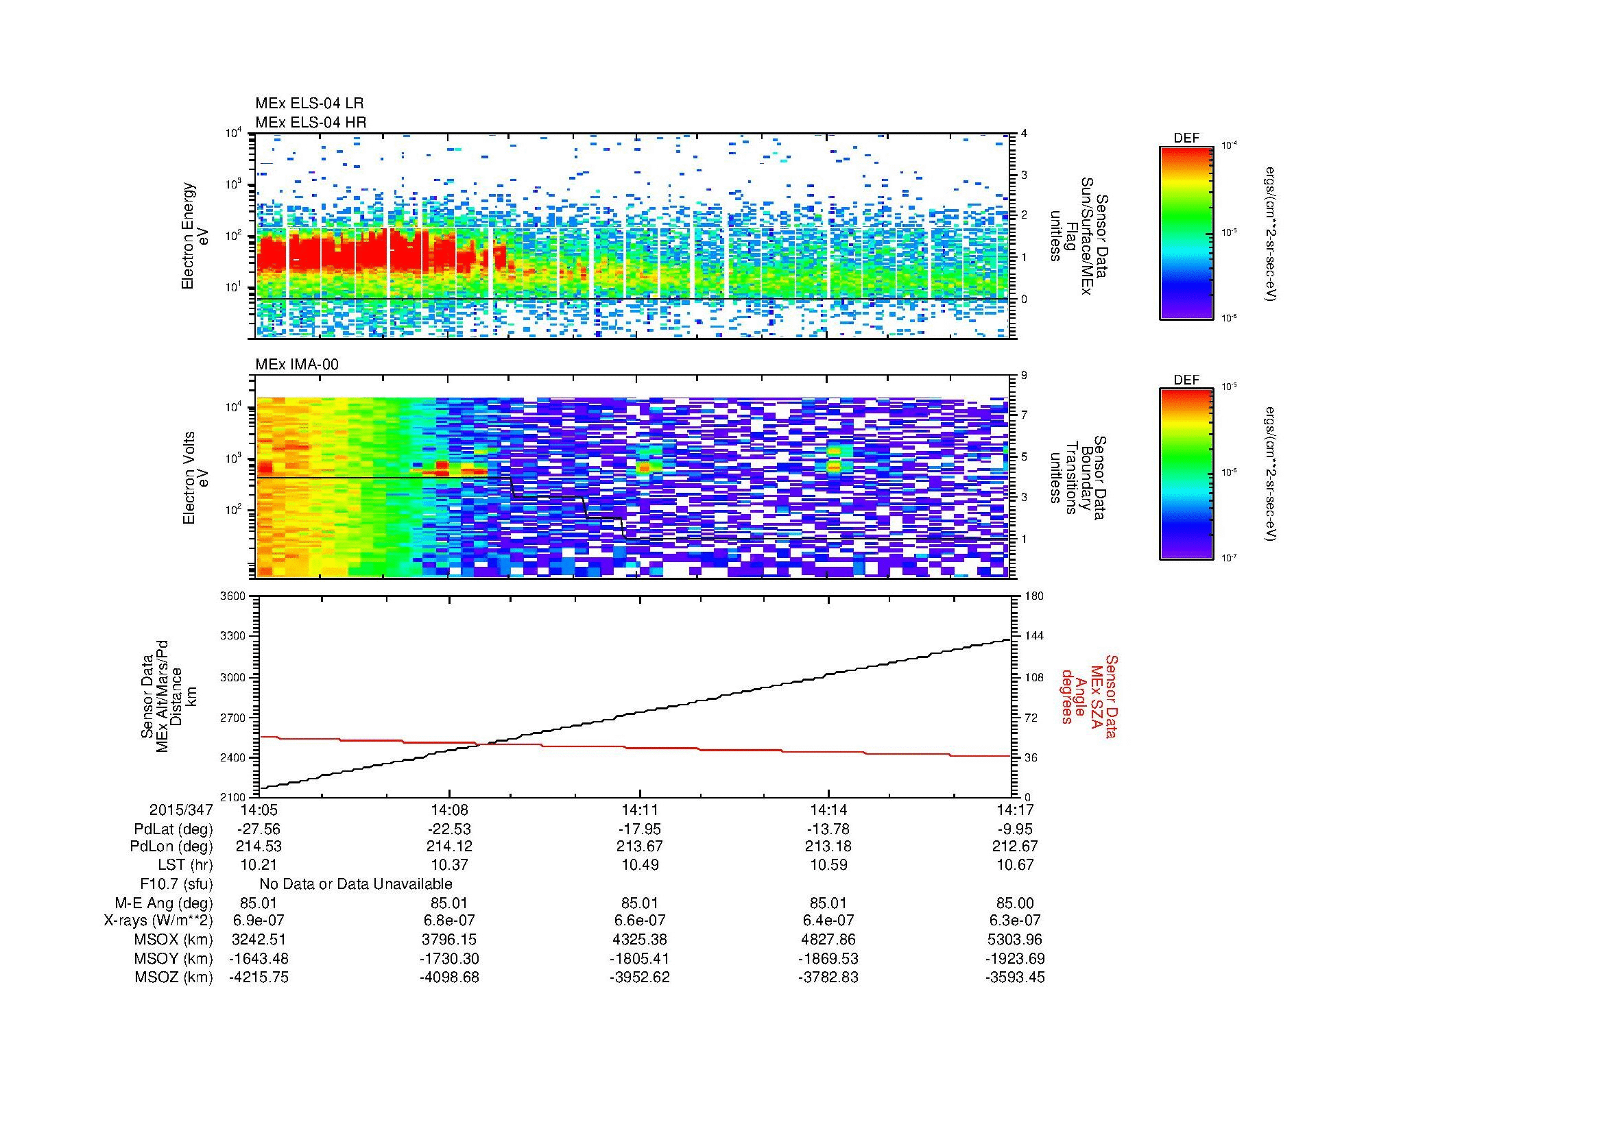The height and width of the screenshot is (1133, 1604).
Task: Click the PdLat value '-27.56'
Action: tap(259, 829)
